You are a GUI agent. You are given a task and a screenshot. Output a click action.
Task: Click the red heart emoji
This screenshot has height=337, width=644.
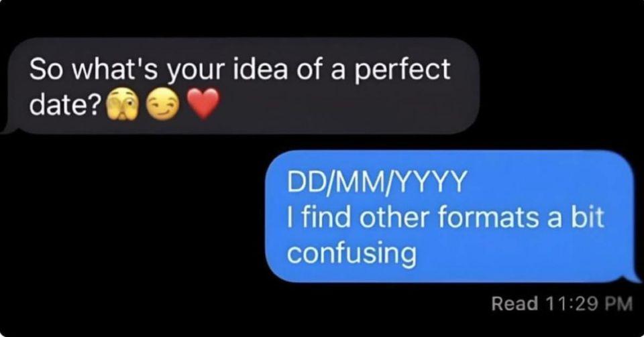pyautogui.click(x=203, y=105)
